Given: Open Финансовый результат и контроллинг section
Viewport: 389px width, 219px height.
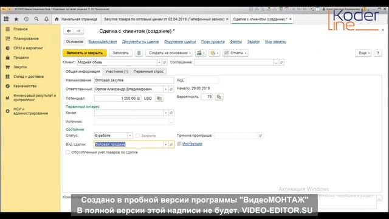Looking at the screenshot, I should click(x=35, y=97).
